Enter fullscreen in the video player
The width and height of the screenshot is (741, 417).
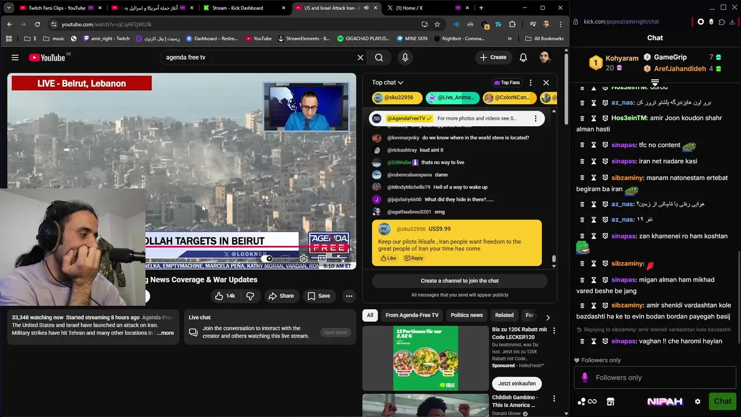[341, 259]
